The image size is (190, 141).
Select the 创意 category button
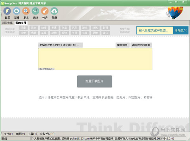click(x=65, y=28)
